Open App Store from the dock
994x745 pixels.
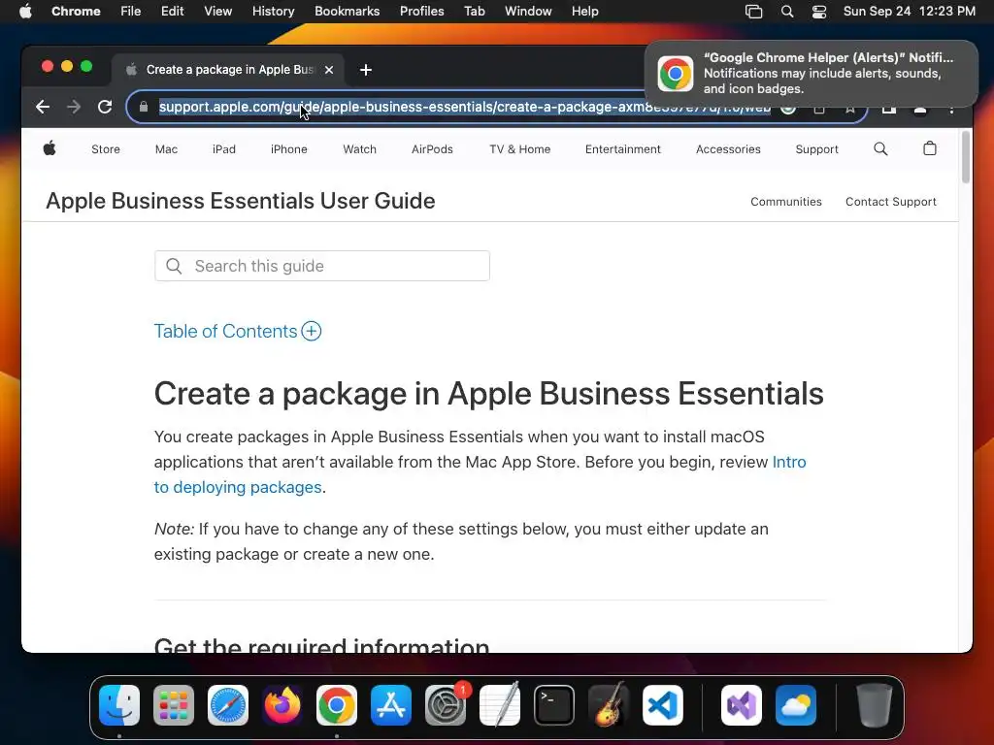[391, 705]
